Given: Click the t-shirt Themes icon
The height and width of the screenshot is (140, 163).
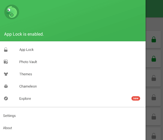Looking at the screenshot, I should [6, 74].
